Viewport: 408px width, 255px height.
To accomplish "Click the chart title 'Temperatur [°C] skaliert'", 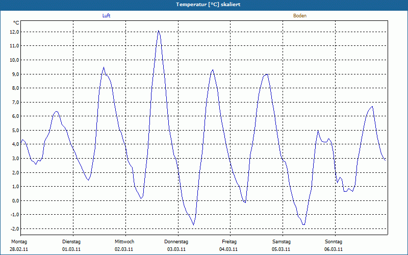I will tap(208, 5).
